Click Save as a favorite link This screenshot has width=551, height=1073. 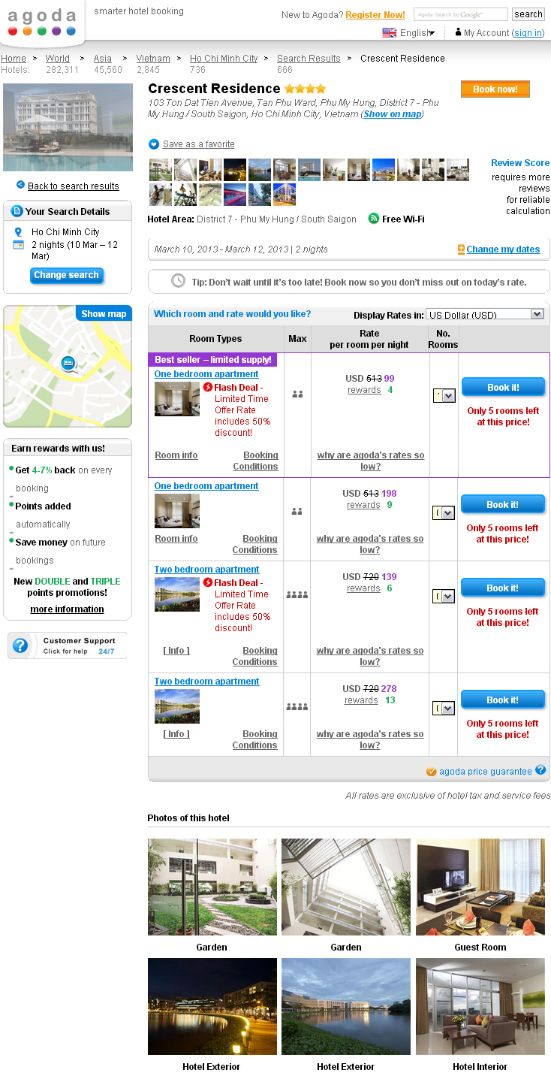coord(199,144)
